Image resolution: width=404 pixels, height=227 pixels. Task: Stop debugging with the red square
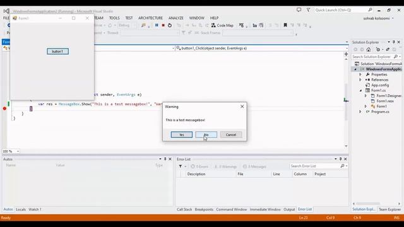pyautogui.click(x=163, y=25)
